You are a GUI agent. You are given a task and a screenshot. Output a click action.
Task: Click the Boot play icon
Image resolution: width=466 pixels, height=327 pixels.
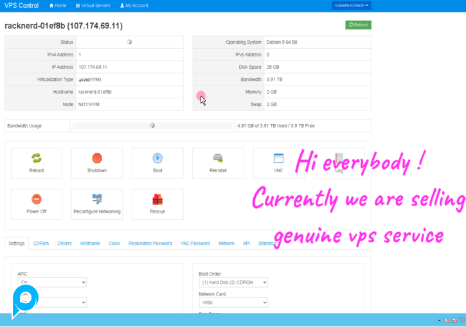[x=157, y=158]
